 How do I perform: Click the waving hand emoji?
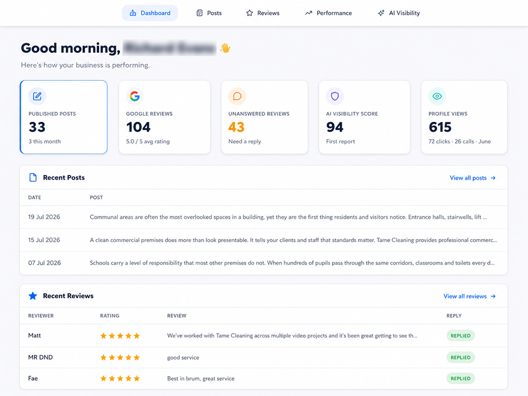point(225,48)
